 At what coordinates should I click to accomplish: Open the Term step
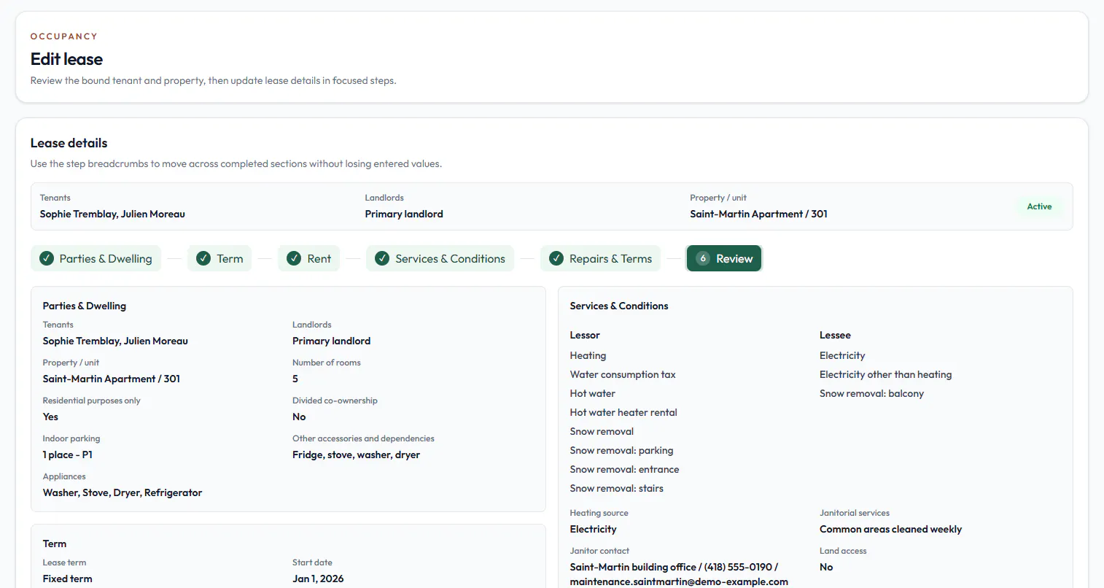click(x=219, y=258)
